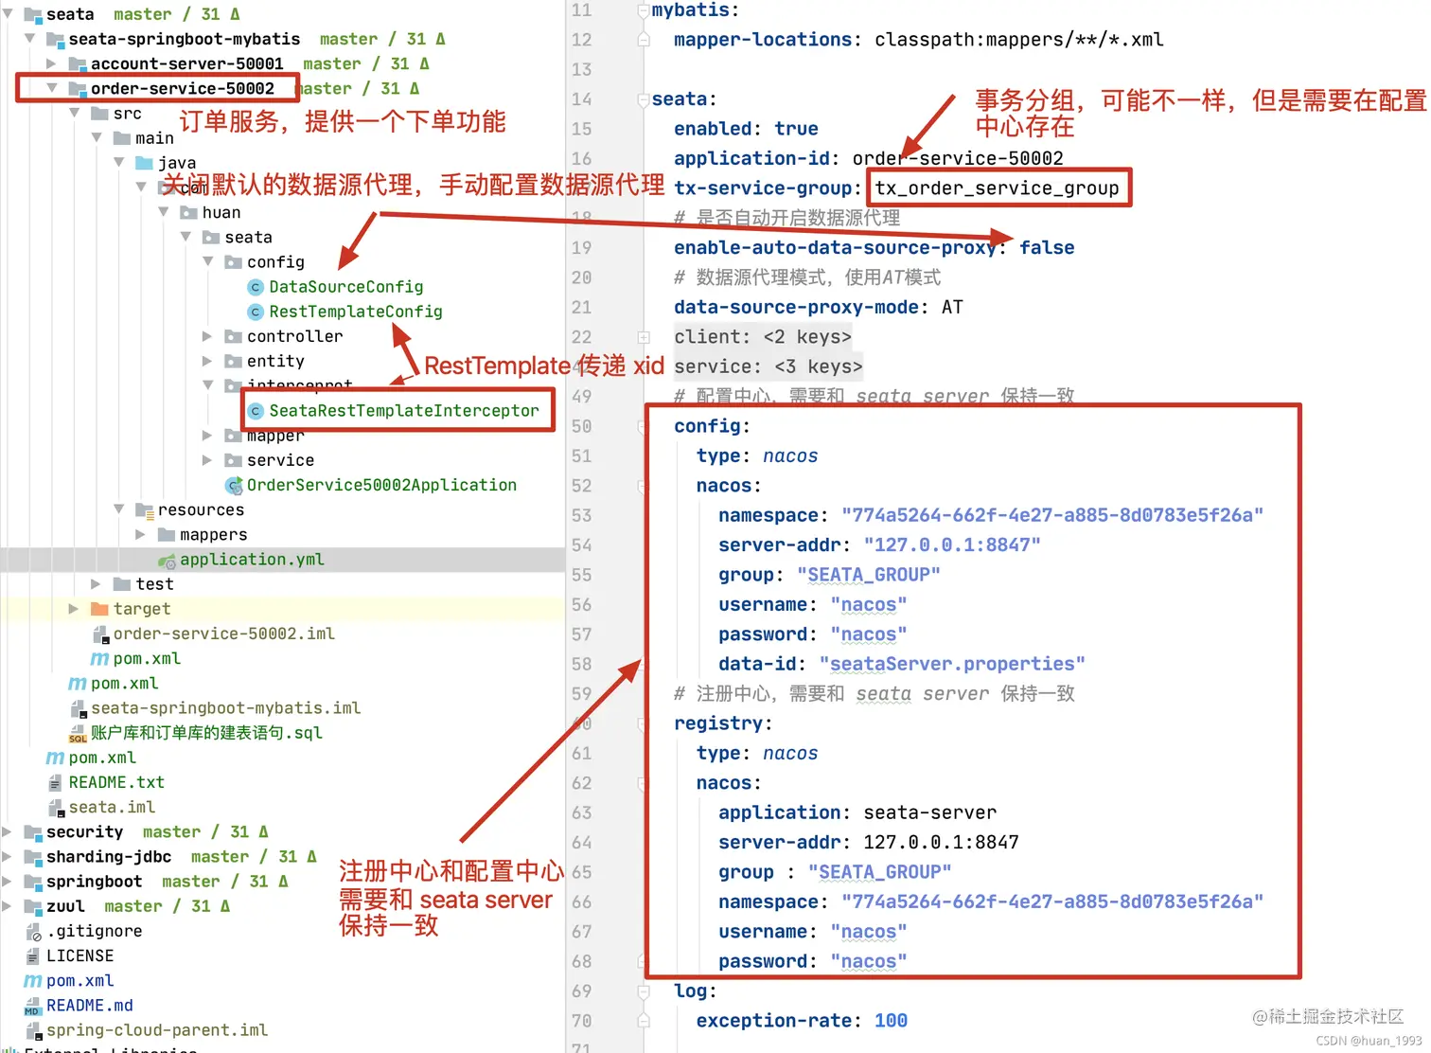Collapse the order-service-50002 module
The image size is (1431, 1053).
(51, 88)
